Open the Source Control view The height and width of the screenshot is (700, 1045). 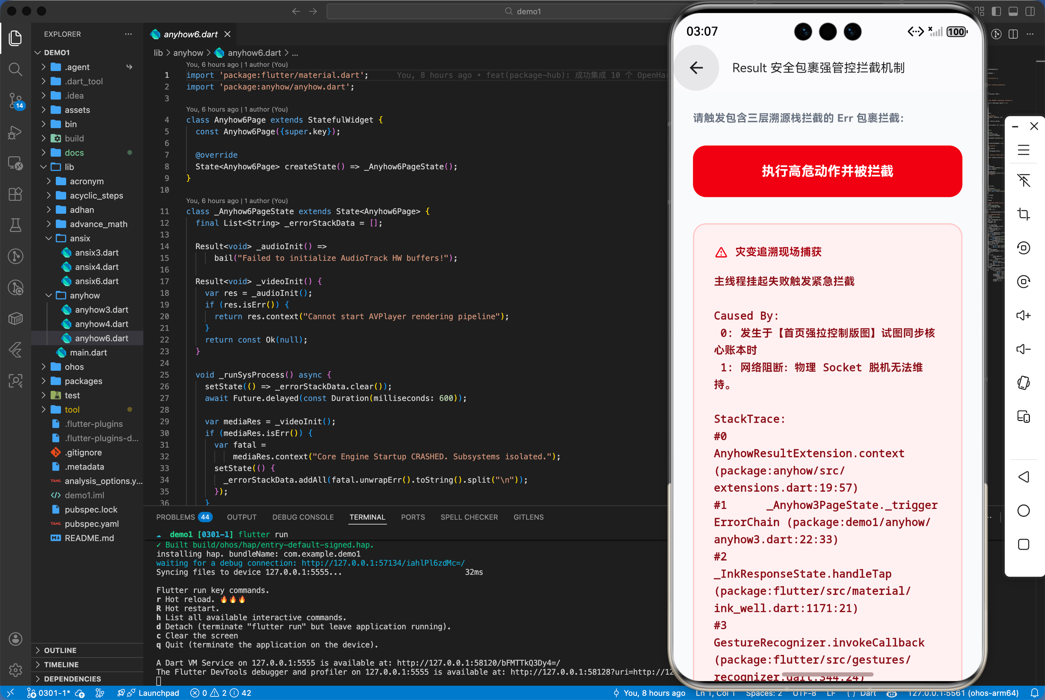[15, 101]
